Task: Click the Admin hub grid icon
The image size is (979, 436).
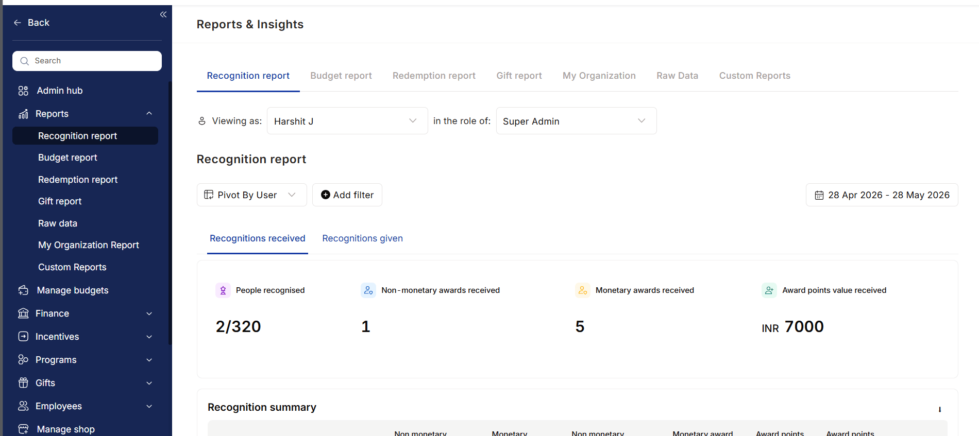Action: pos(23,91)
